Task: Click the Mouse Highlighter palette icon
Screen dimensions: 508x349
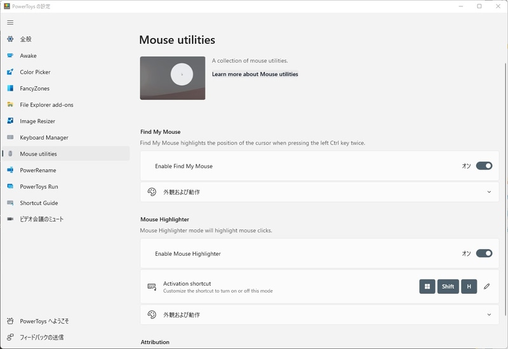Action: point(152,314)
